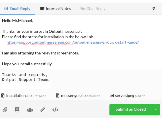The height and width of the screenshot is (118, 162).
Task: Expand the double chevron at top right
Action: [x=154, y=9]
